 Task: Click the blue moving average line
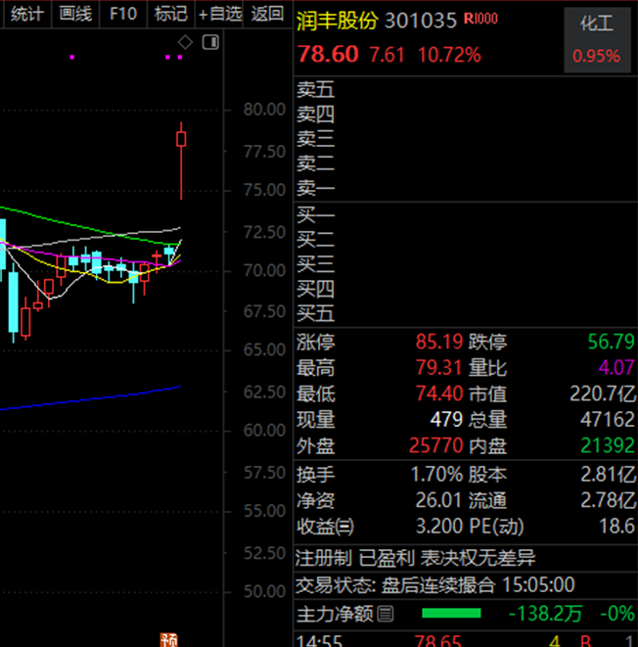point(91,398)
